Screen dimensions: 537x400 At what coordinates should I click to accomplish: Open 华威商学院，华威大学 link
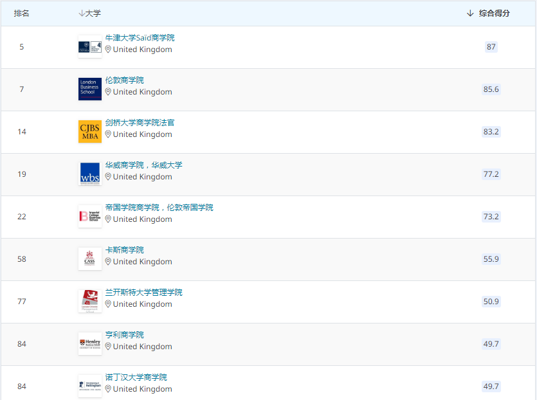pos(143,165)
